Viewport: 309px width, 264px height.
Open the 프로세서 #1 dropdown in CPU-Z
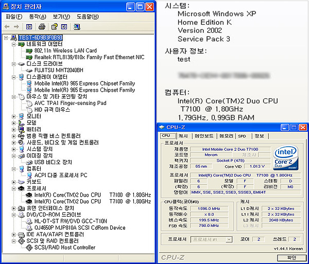tap(229, 240)
